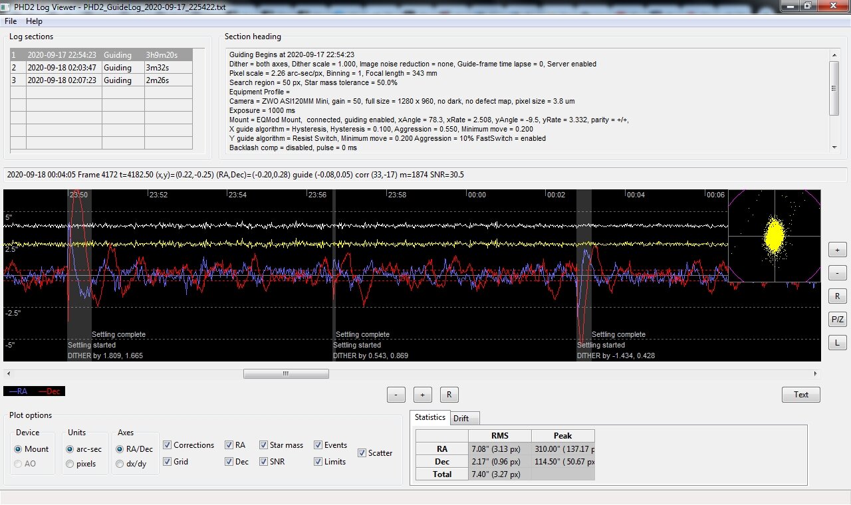This screenshot has width=851, height=505.
Task: Click the Dec Peak value 114.50"
Action: tap(562, 461)
